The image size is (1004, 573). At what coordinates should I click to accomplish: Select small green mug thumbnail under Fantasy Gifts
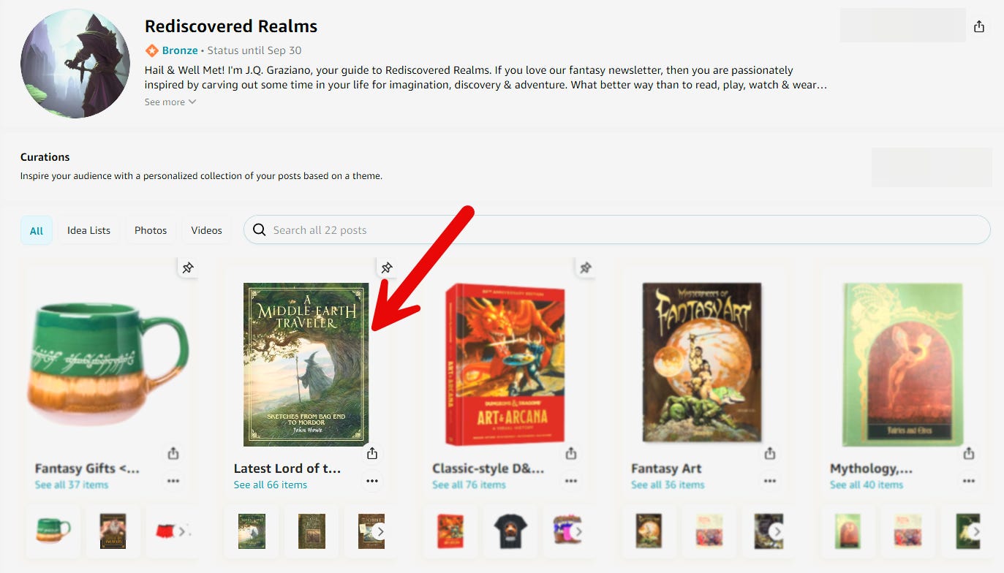coord(53,531)
